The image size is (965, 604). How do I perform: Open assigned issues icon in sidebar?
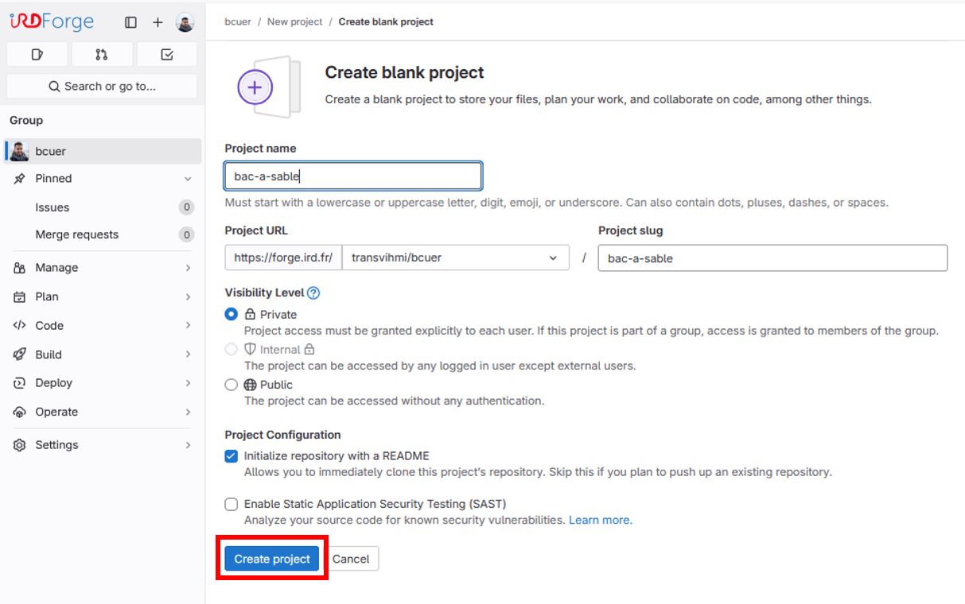(x=37, y=55)
